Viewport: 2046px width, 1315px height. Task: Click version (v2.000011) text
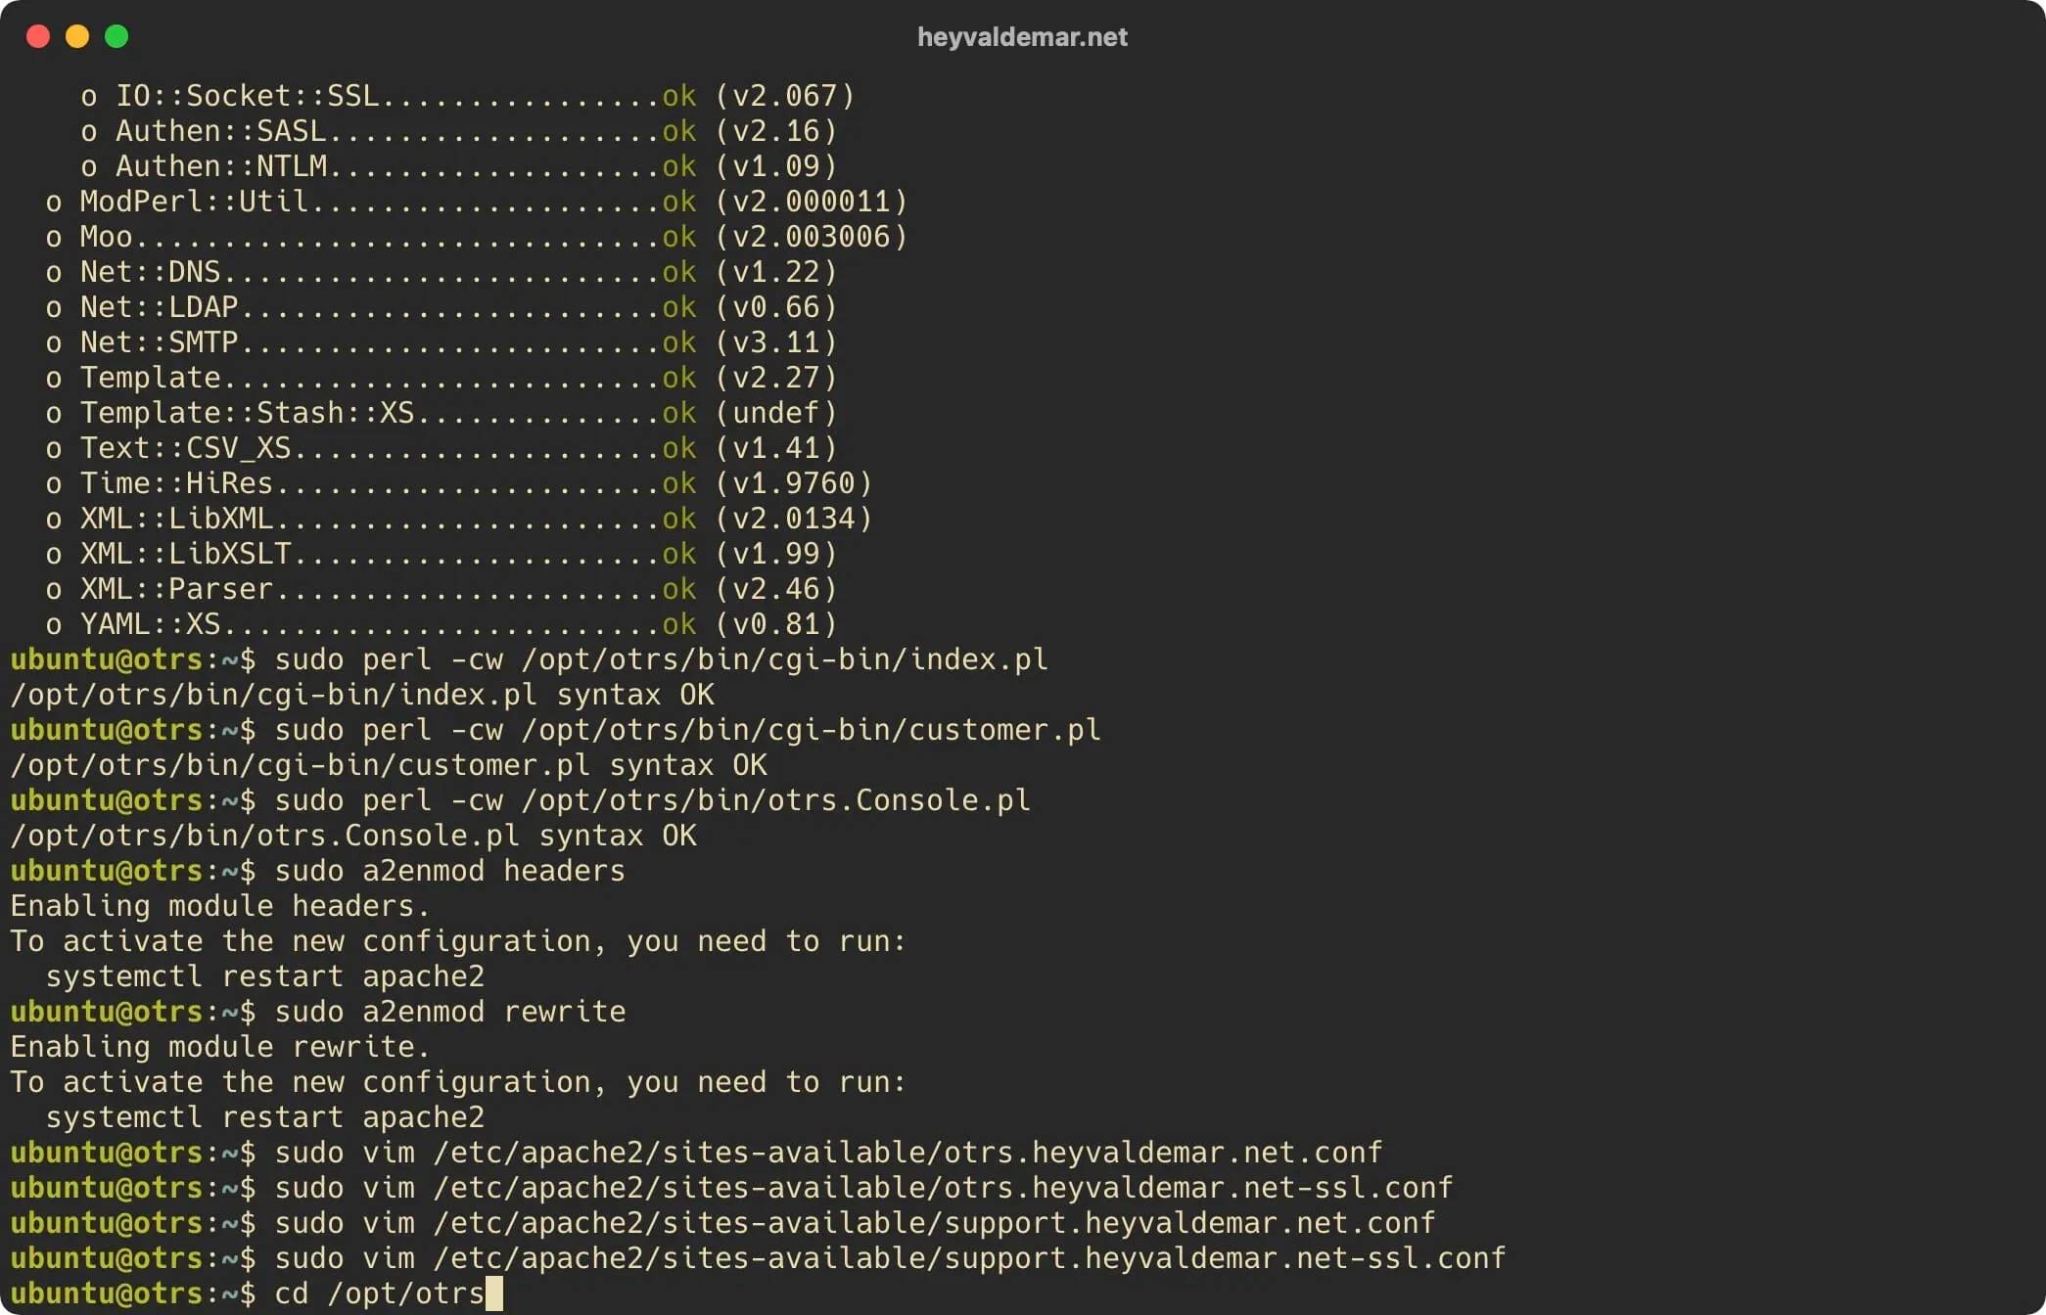click(x=812, y=202)
